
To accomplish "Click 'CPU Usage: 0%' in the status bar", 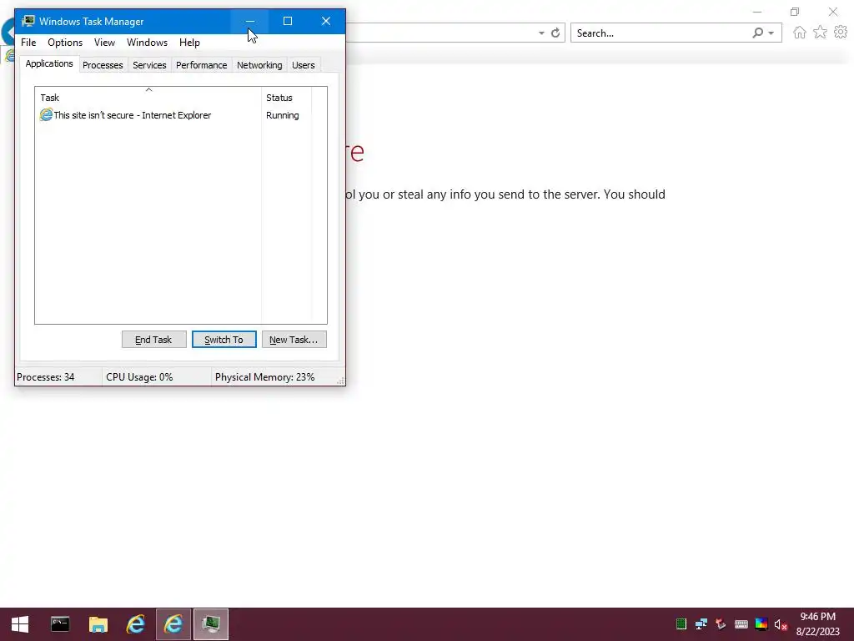I will click(139, 377).
